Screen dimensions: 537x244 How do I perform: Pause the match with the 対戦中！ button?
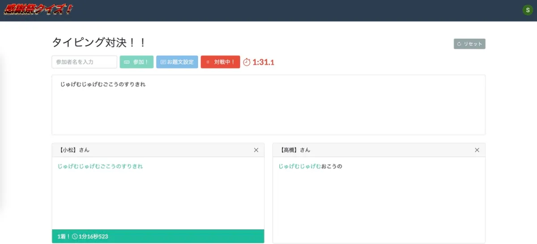click(x=220, y=62)
